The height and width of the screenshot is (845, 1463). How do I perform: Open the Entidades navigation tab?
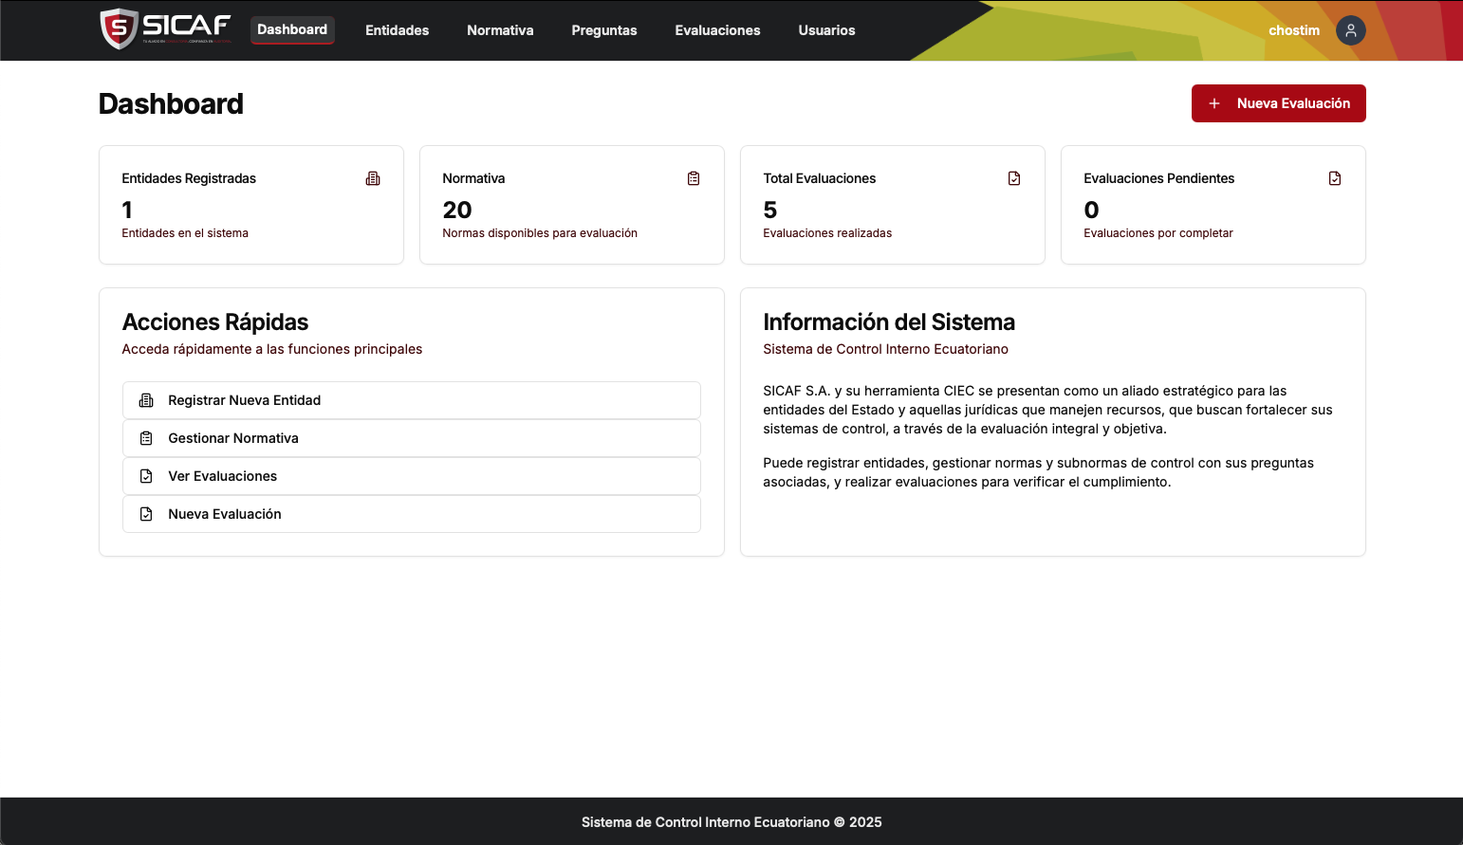click(397, 30)
